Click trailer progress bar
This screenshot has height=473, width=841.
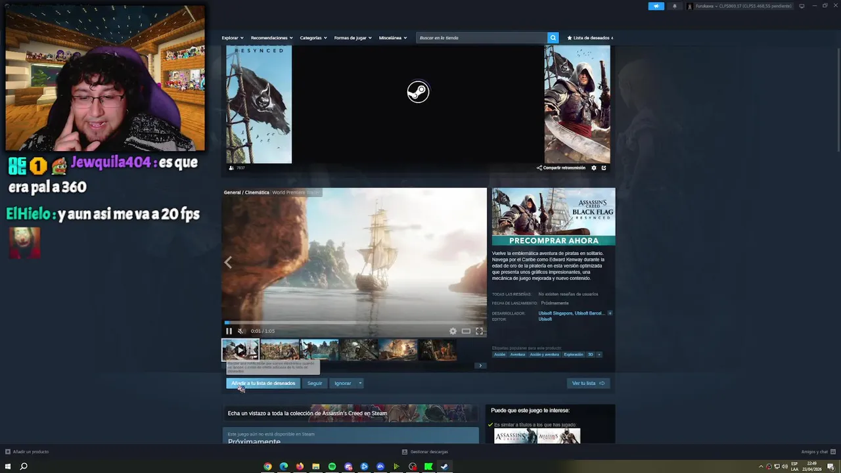tap(355, 323)
